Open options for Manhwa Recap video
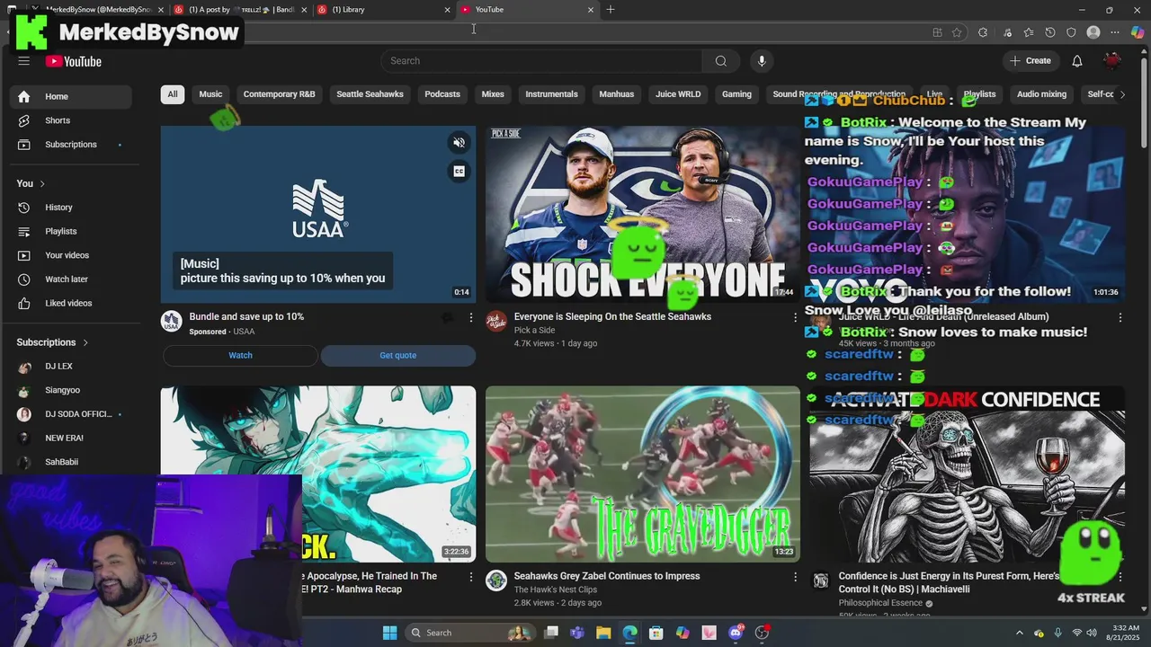Screen dimensions: 1151x647 pos(470,577)
